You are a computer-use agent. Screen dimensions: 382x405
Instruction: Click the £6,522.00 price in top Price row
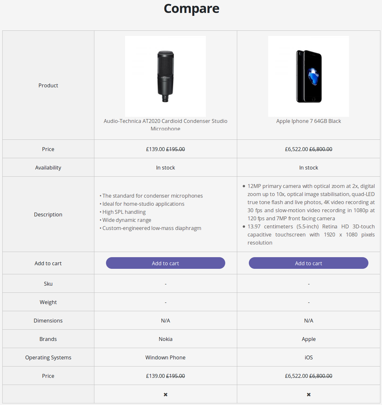[296, 149]
